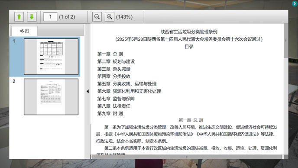Select the 略图 thumbnails tab

(24, 31)
